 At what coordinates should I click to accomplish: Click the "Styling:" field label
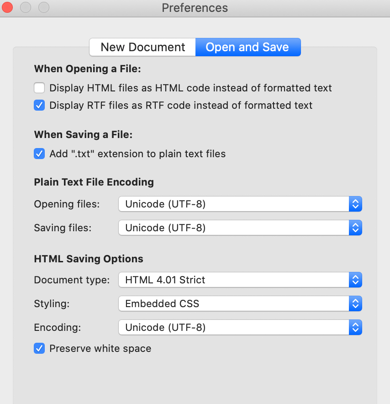(x=50, y=303)
